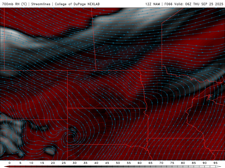Image resolution: width=225 pixels, height=168 pixels.
Task: Click the colorbar value 25 label
Action: (x=64, y=163)
